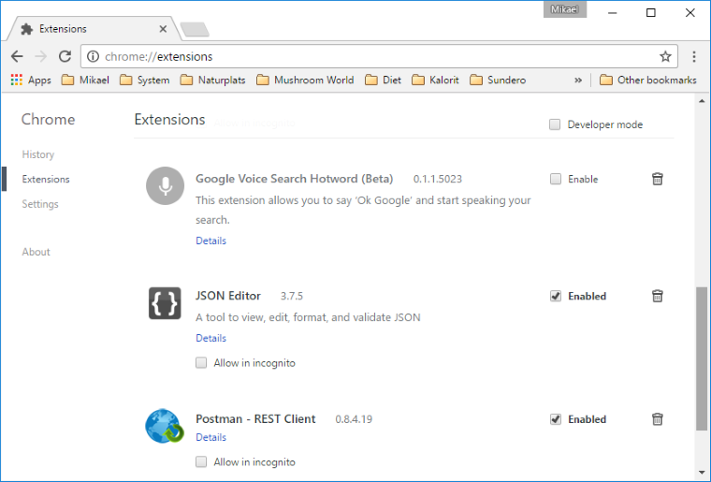Open the Naturplats bookmark folder
The image size is (711, 482).
coord(212,80)
